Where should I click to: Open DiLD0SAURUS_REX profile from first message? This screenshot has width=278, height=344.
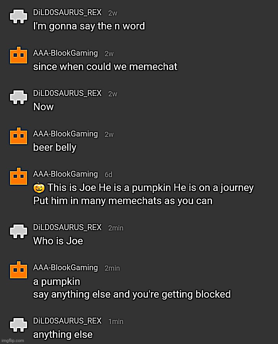tap(67, 12)
